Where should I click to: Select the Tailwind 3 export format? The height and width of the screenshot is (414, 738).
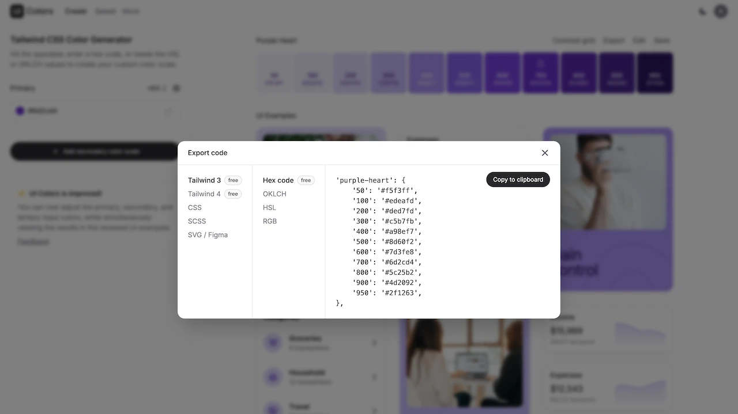[x=205, y=180]
